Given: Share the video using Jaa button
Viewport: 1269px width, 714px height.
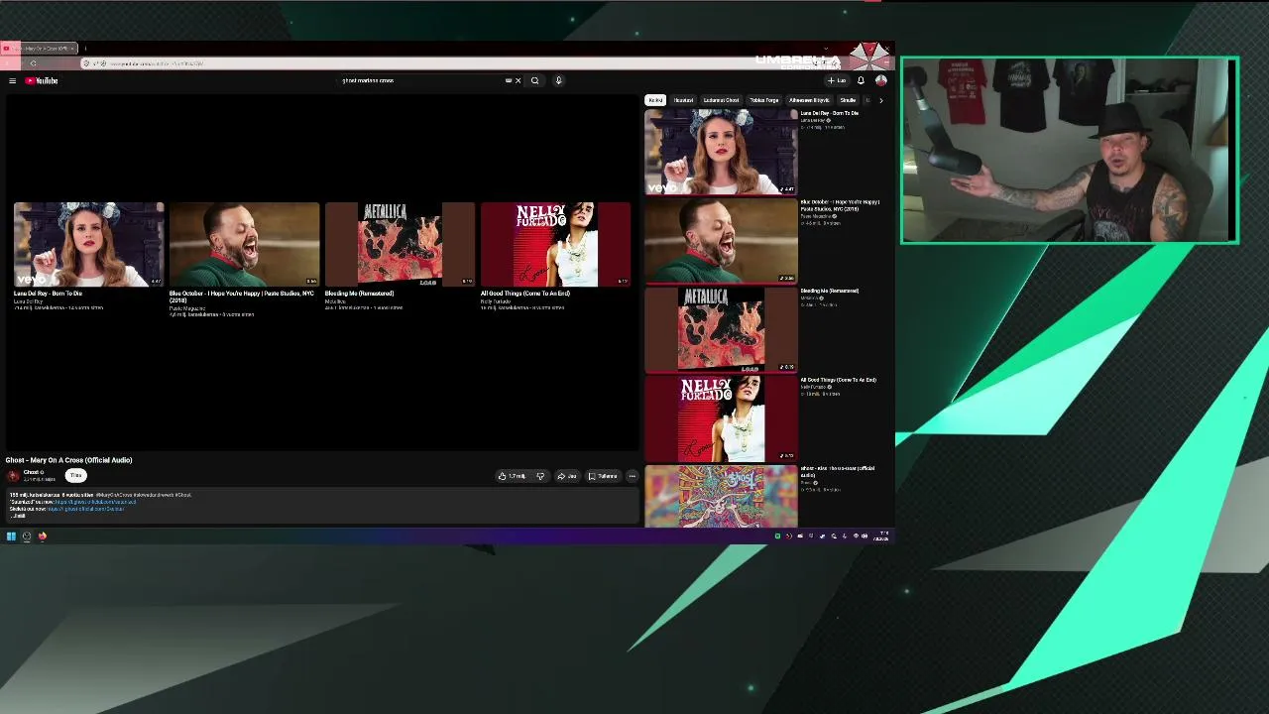Looking at the screenshot, I should pyautogui.click(x=567, y=476).
